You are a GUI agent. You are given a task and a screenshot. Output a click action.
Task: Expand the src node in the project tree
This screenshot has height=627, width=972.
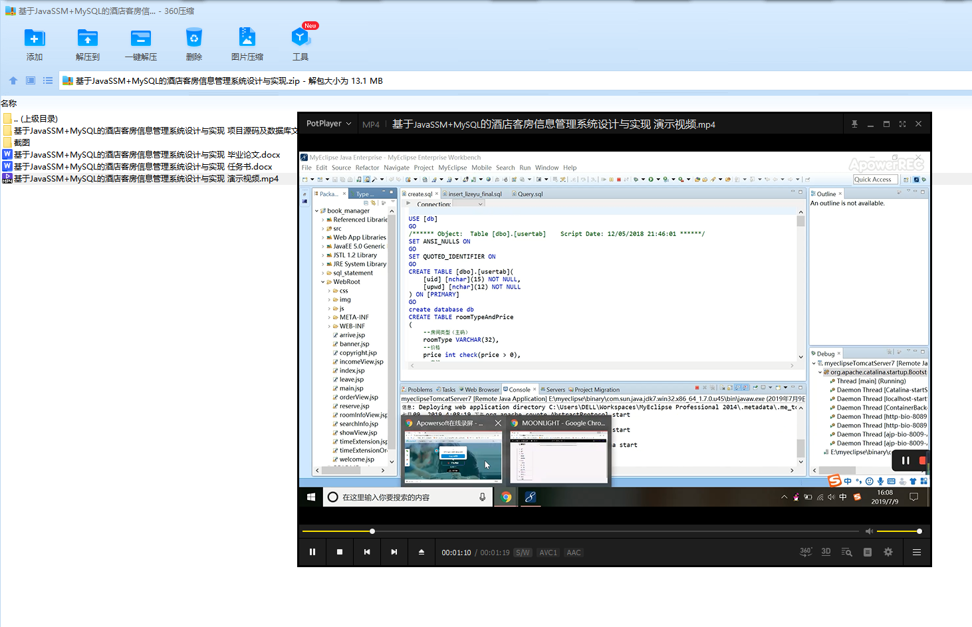(323, 229)
